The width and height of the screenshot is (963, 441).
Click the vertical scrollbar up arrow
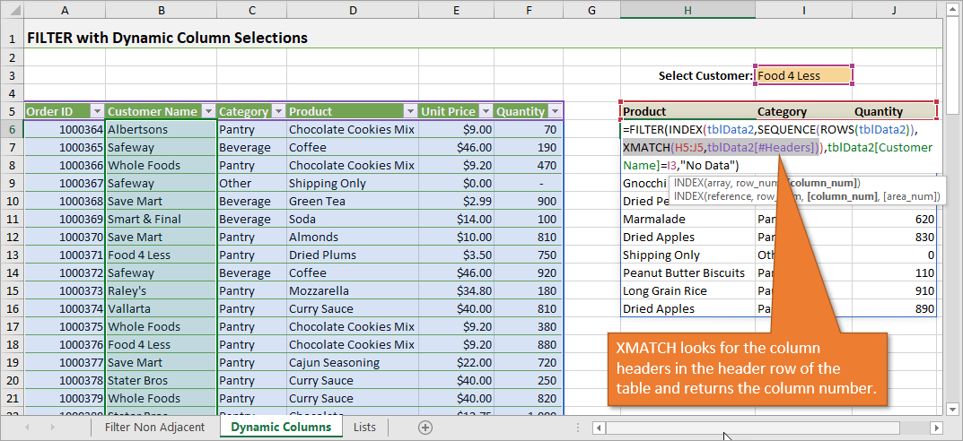click(x=953, y=9)
